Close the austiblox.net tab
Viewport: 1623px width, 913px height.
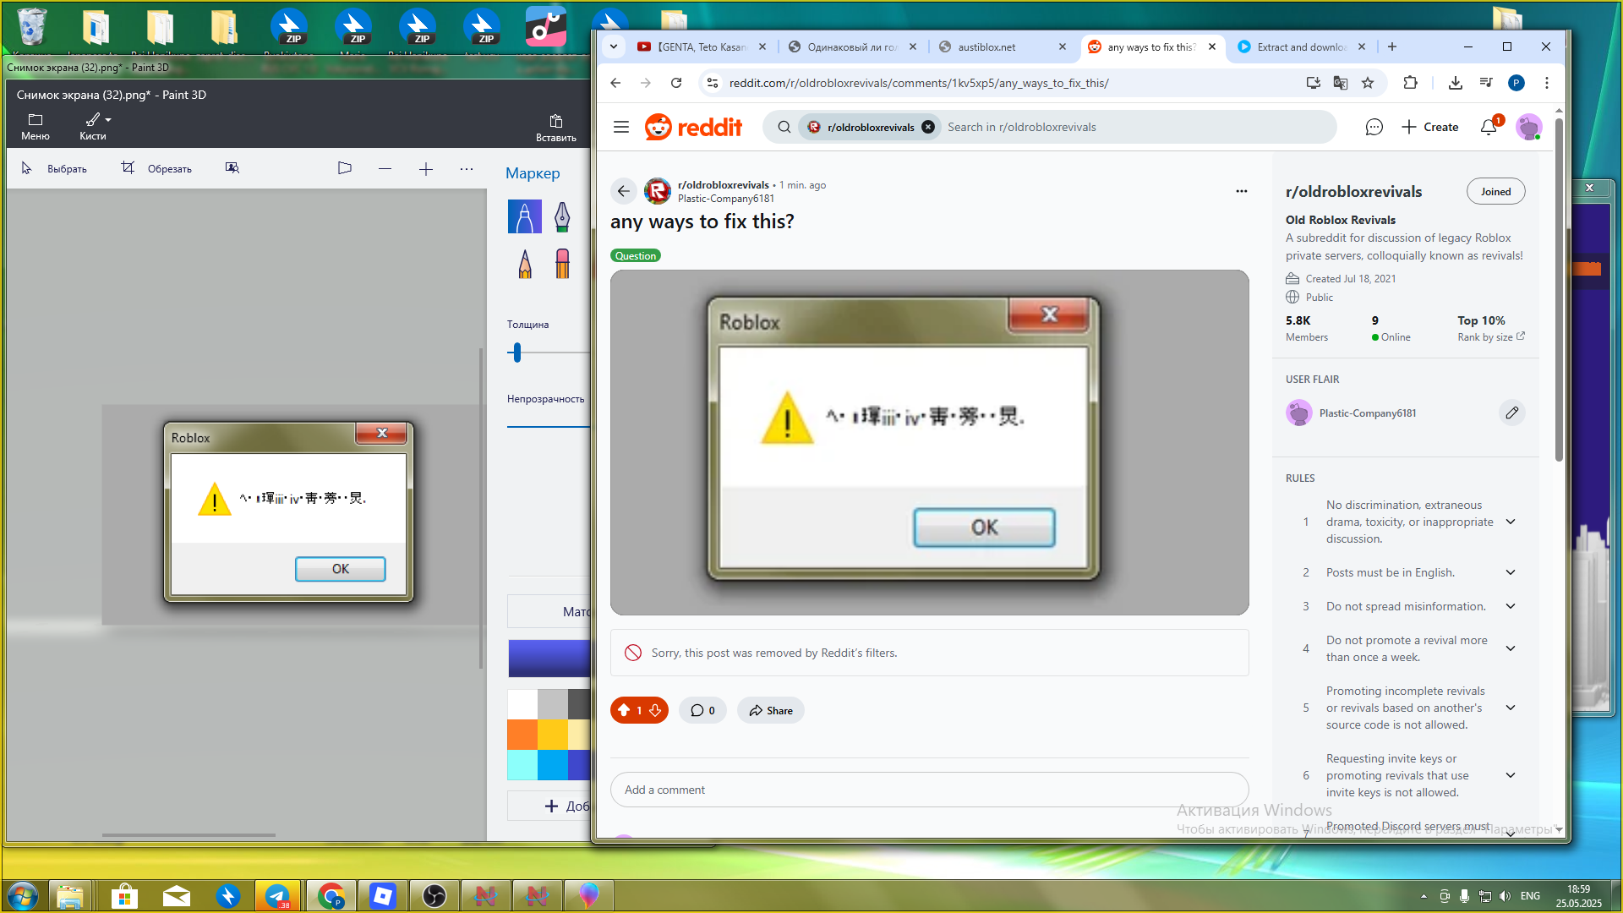1063,47
